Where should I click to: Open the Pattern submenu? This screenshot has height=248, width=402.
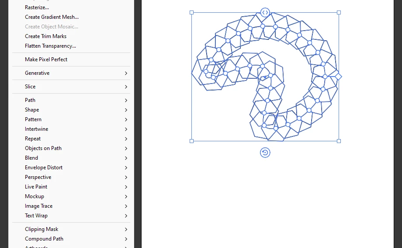(71, 119)
